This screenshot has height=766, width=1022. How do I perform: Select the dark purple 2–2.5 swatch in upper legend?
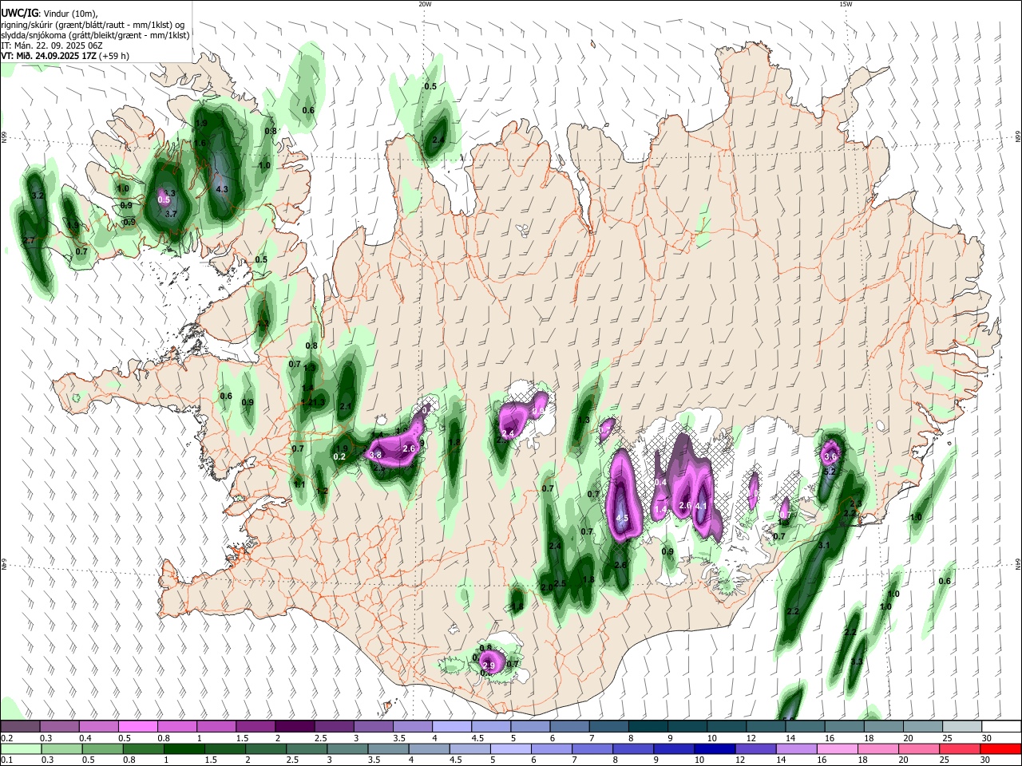point(294,727)
